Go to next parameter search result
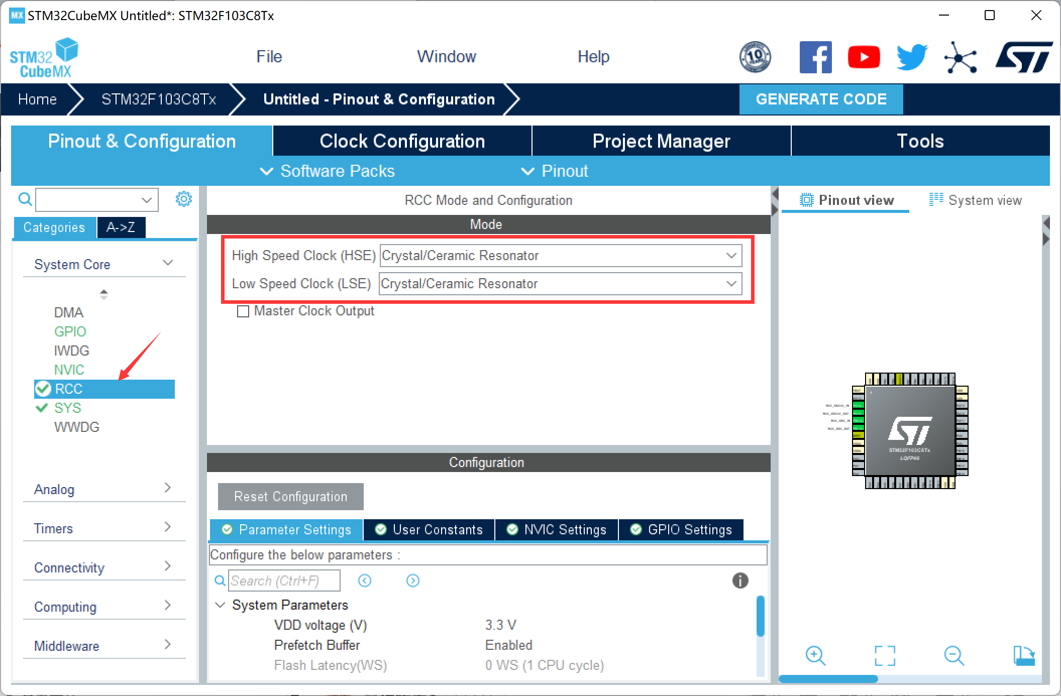The height and width of the screenshot is (696, 1061). (x=413, y=581)
